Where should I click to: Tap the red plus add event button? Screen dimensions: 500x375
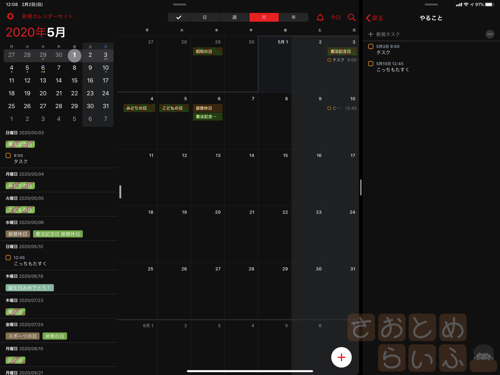341,357
